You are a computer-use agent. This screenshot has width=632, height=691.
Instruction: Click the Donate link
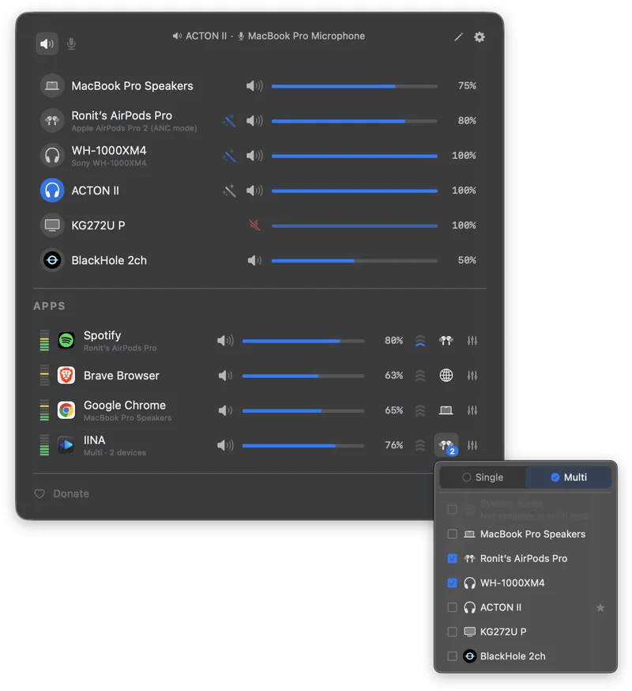tap(62, 493)
